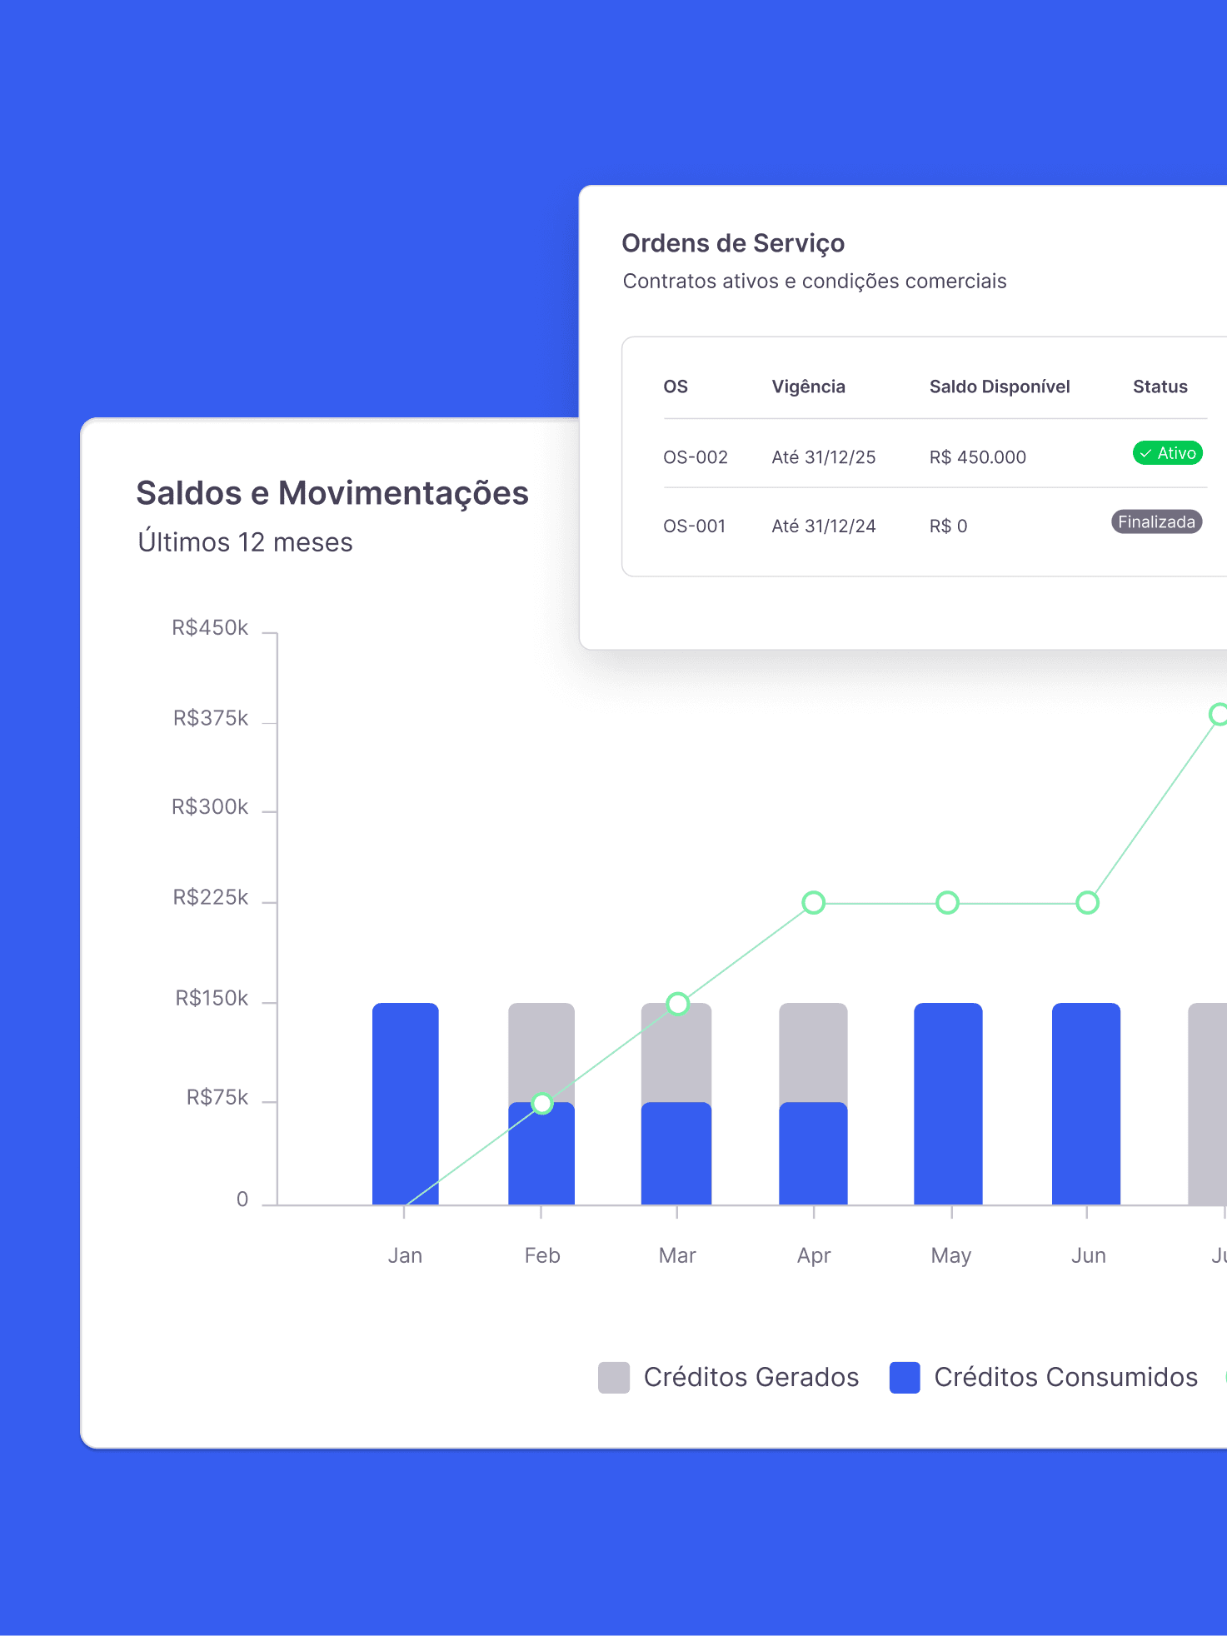This screenshot has width=1227, height=1636.
Task: Click the R$300k axis label
Action: click(210, 807)
